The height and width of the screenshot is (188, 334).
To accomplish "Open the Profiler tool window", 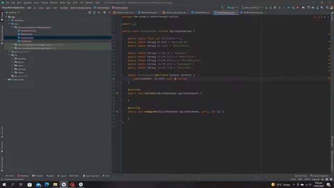I will tap(74, 176).
